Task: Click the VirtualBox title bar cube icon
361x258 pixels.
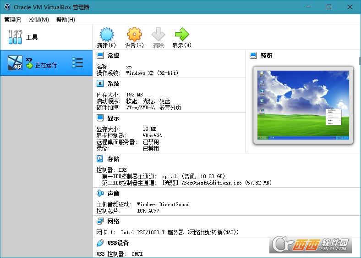Action: (7, 7)
